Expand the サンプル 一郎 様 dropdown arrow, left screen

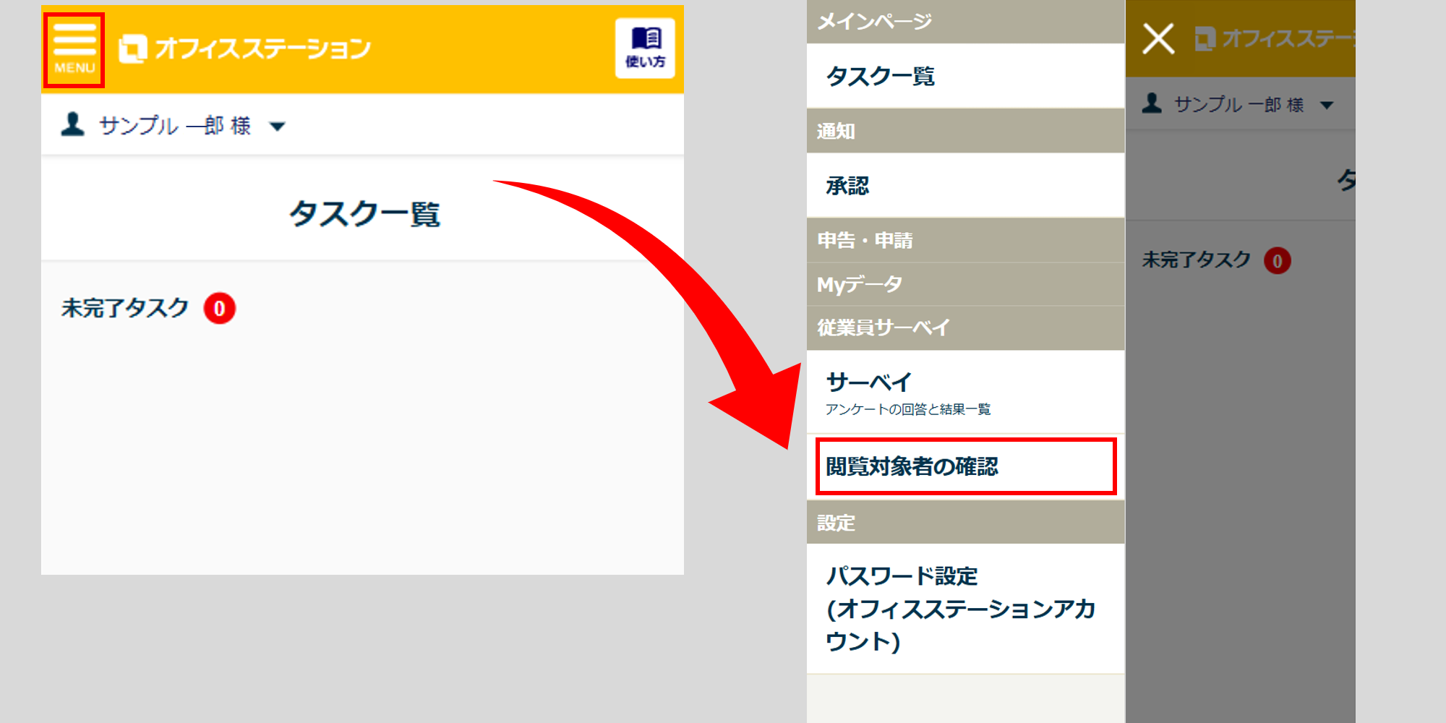coord(277,127)
